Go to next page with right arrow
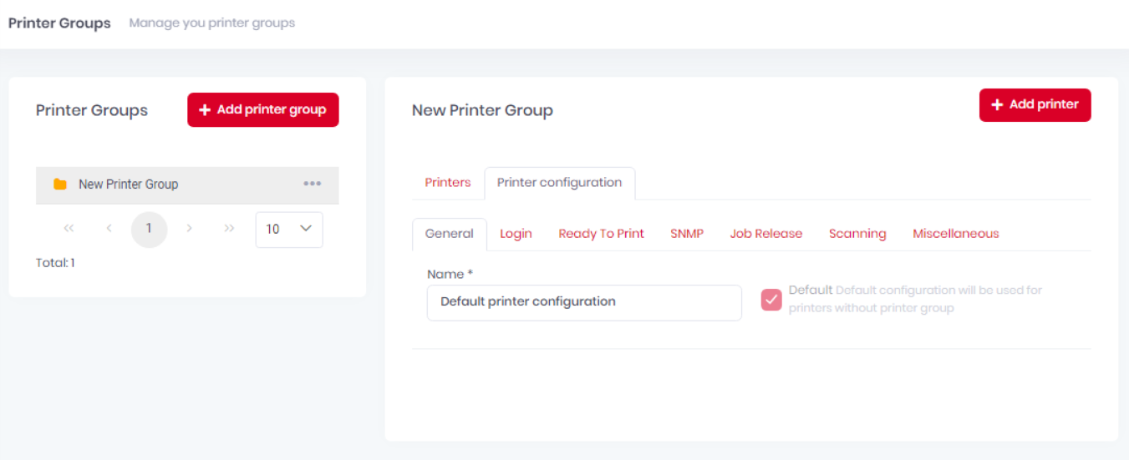1129x460 pixels. (190, 229)
